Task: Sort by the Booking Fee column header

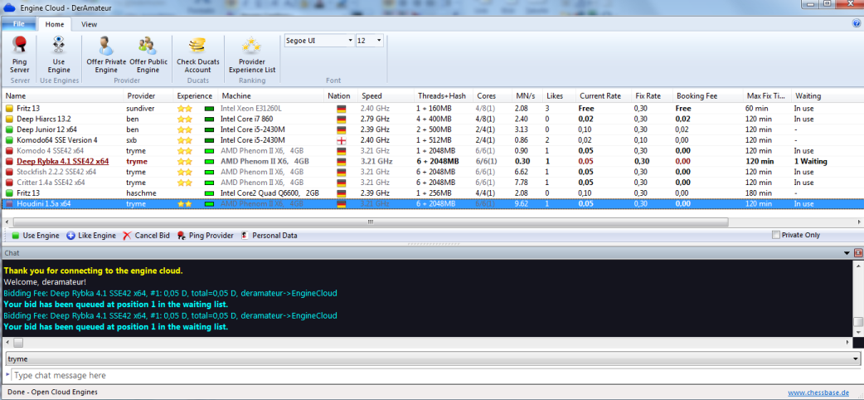Action: pos(707,96)
